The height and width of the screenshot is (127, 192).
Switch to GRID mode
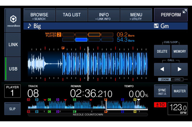click(x=177, y=80)
